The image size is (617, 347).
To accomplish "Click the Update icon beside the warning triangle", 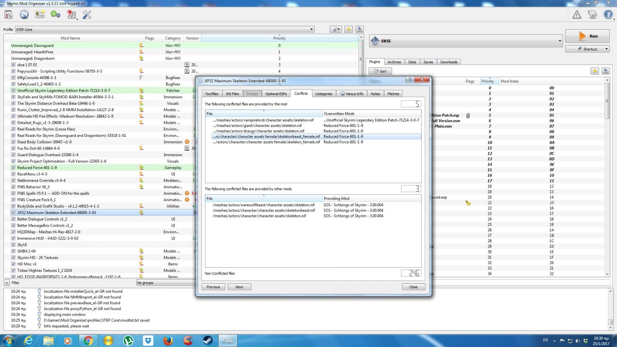I will pyautogui.click(x=593, y=15).
